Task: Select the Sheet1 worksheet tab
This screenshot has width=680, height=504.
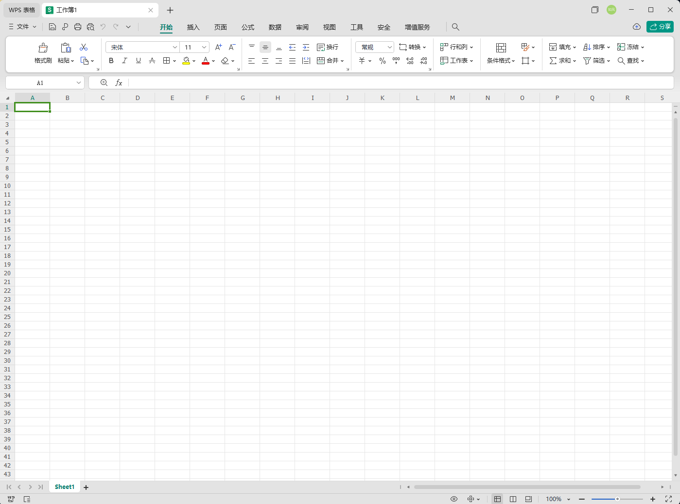Action: (x=65, y=487)
